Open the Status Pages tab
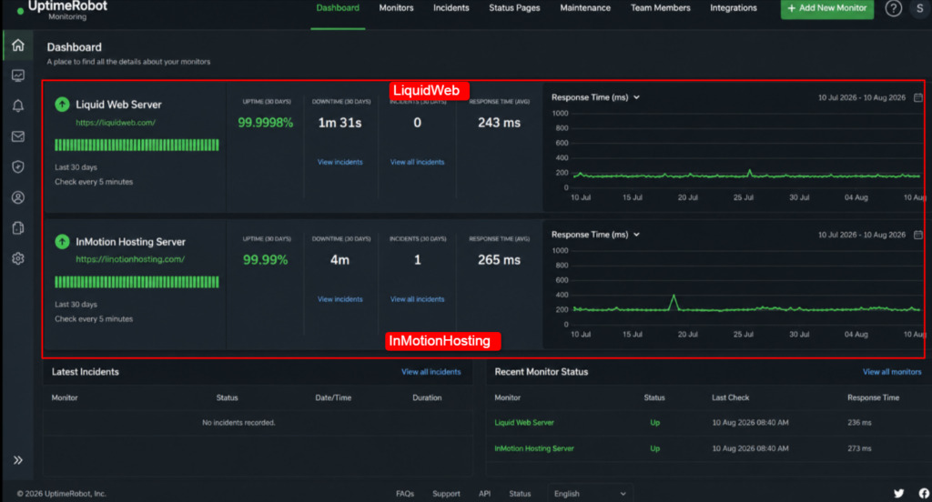The height and width of the screenshot is (502, 932). (x=515, y=8)
